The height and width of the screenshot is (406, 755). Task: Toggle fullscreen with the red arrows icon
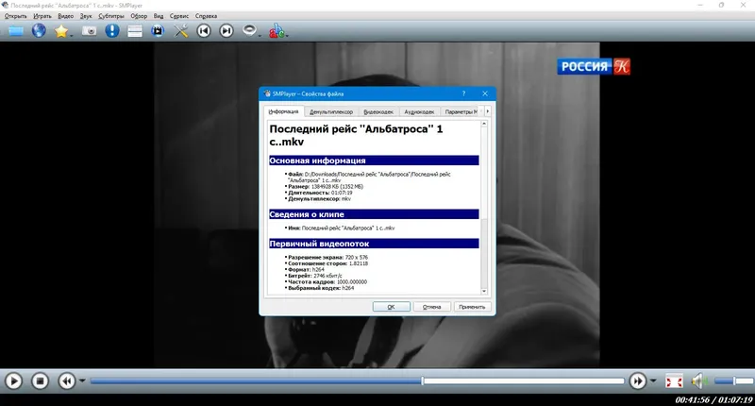pos(674,381)
